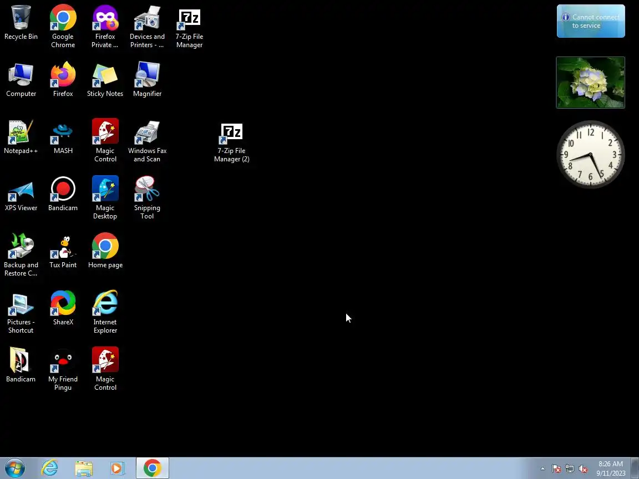Image resolution: width=639 pixels, height=479 pixels.
Task: Show hidden tray icons arrow
Action: click(542, 468)
